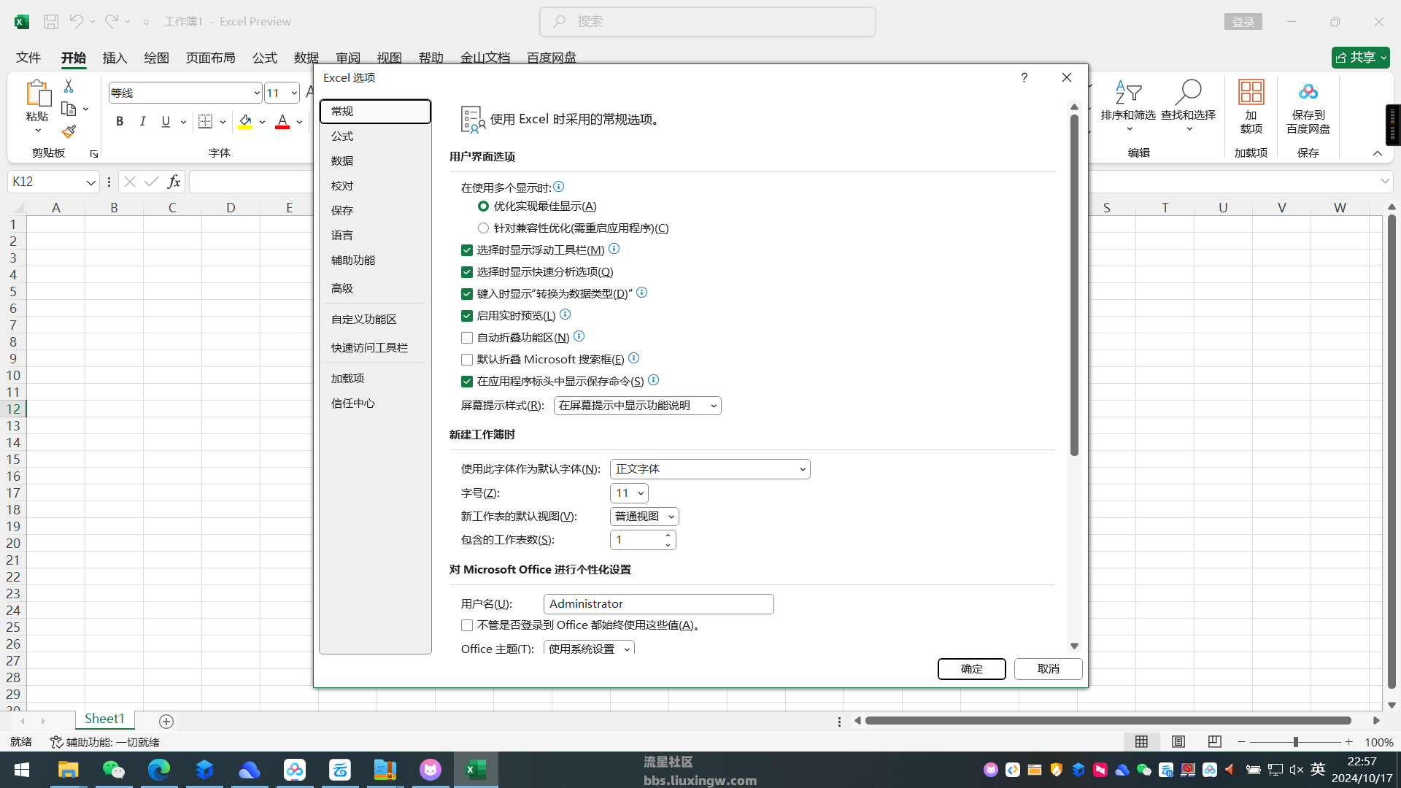Open ribbon font size dropdown

(293, 93)
